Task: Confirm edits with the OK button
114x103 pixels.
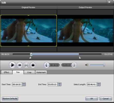Action: click(92, 99)
